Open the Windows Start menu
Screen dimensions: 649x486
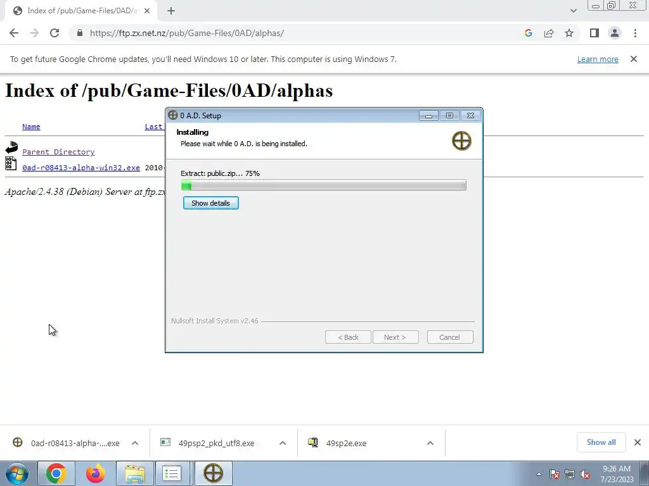point(17,473)
